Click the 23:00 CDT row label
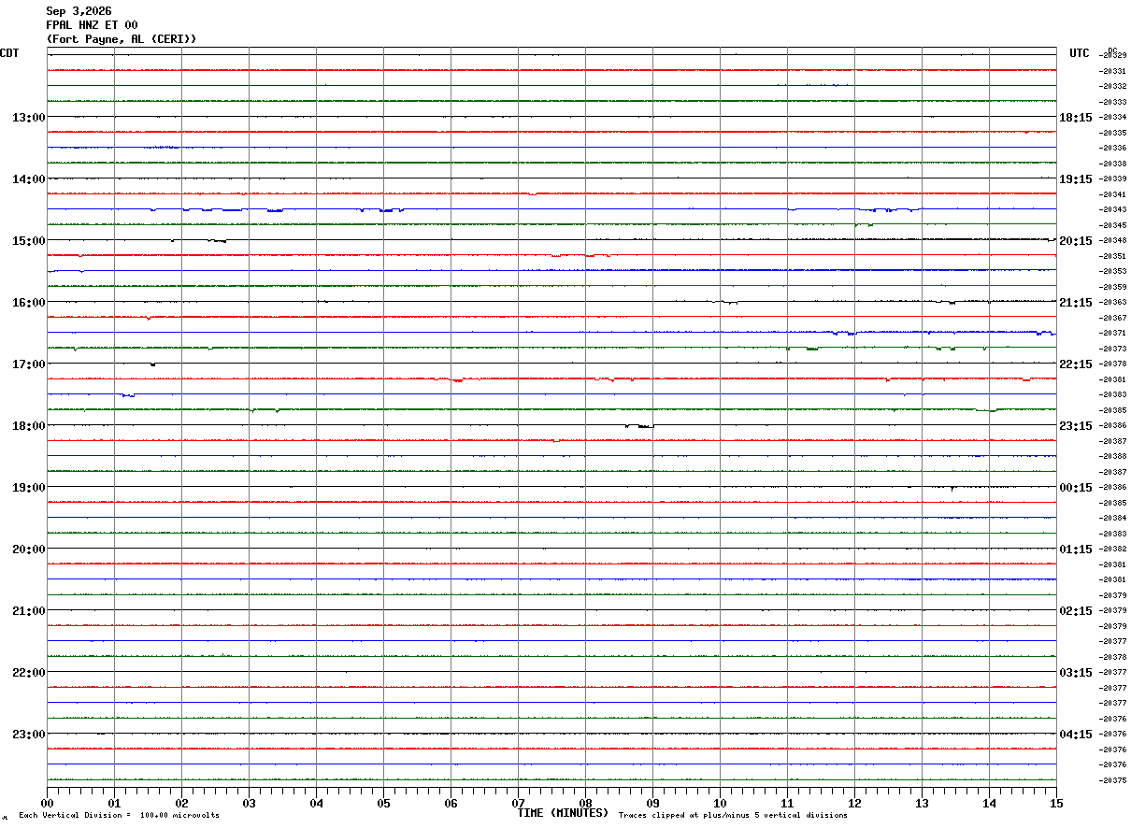1131x828 pixels. click(28, 735)
